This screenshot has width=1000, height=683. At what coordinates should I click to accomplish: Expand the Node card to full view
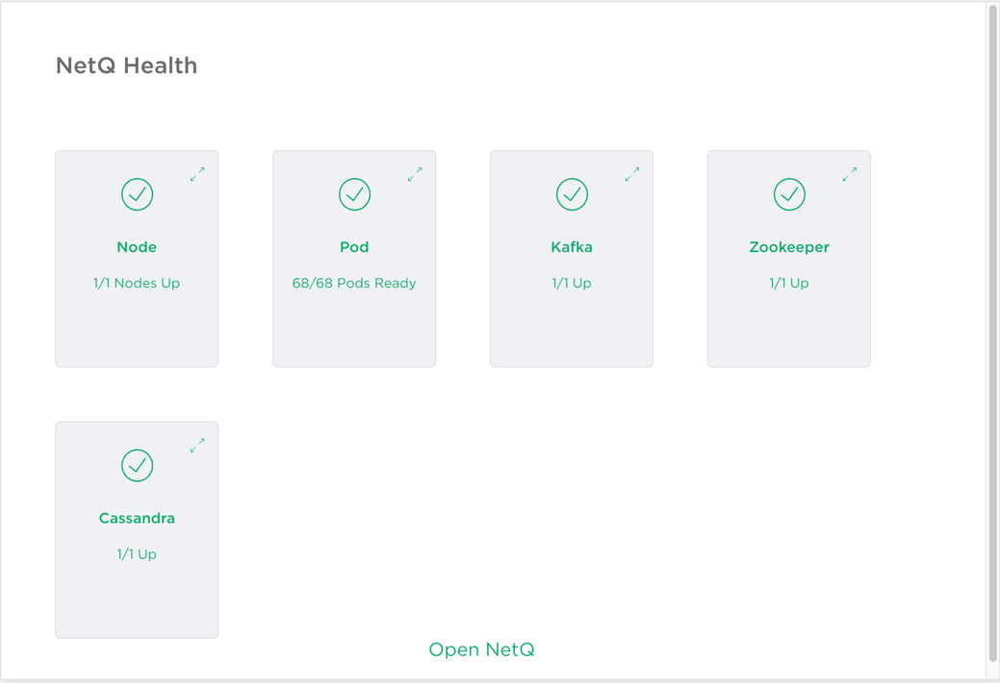(197, 174)
